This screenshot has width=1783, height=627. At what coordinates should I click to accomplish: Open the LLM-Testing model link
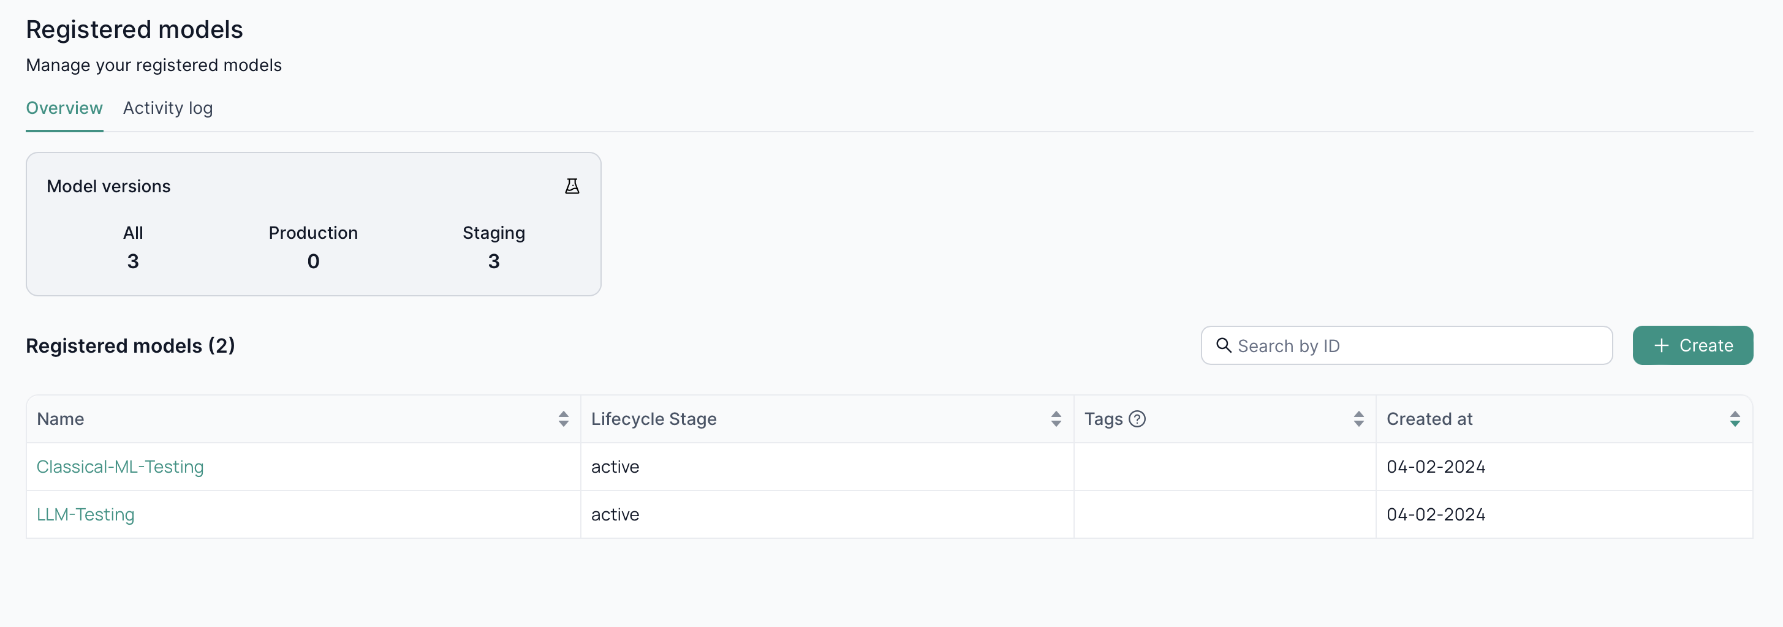pos(86,514)
